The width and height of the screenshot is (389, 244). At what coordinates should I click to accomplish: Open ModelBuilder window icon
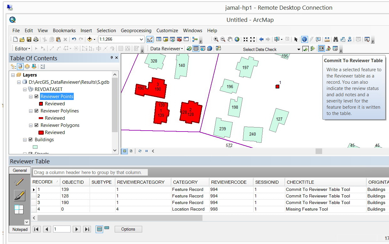click(x=195, y=39)
